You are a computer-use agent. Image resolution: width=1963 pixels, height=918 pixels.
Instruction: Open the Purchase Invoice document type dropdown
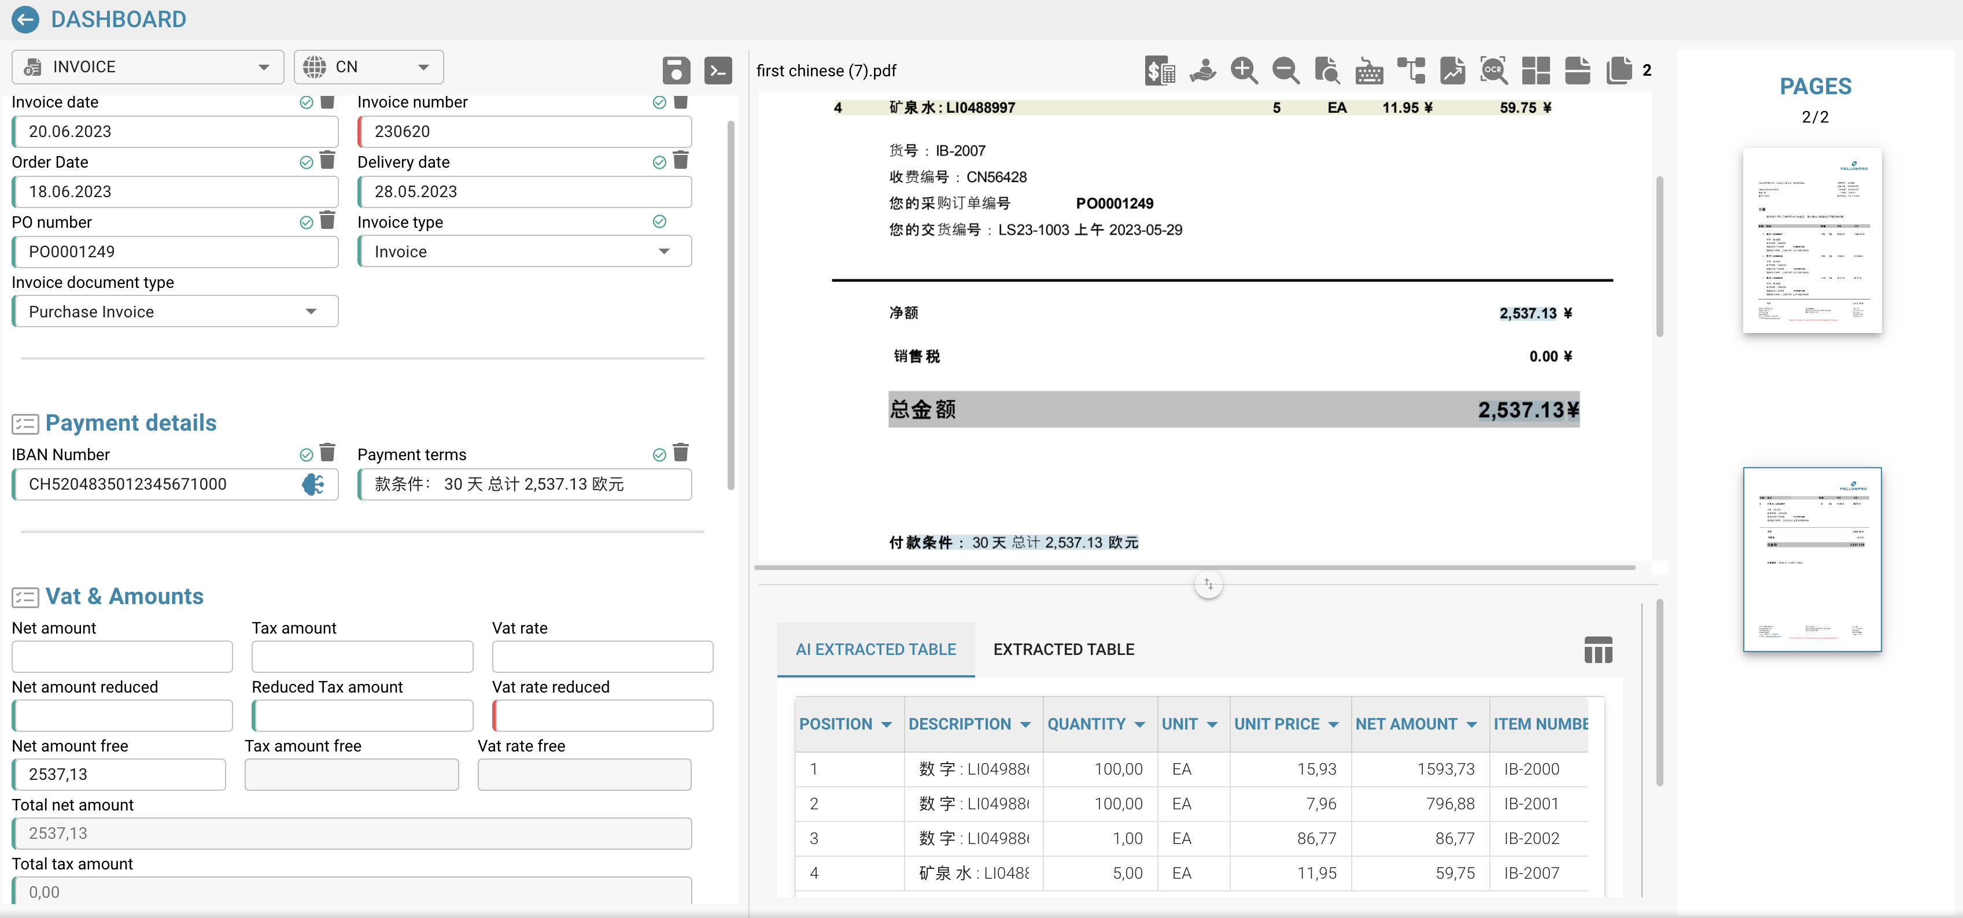(175, 312)
